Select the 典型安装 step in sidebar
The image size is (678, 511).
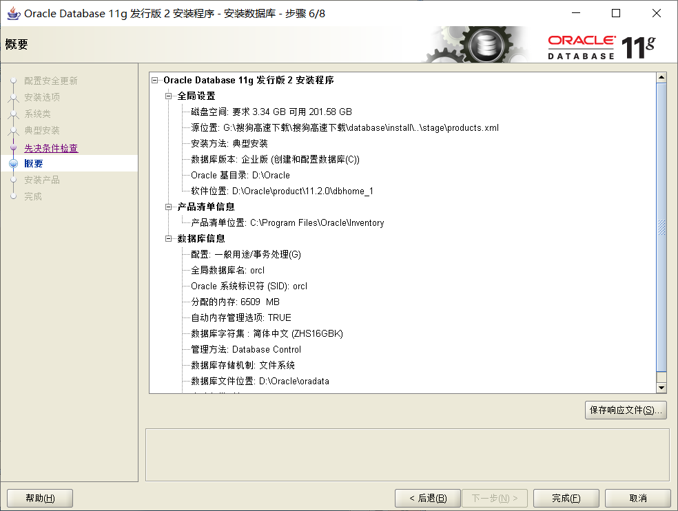(x=42, y=130)
